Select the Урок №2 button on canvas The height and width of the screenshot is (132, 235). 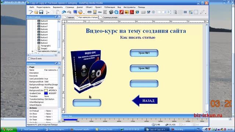tap(144, 68)
